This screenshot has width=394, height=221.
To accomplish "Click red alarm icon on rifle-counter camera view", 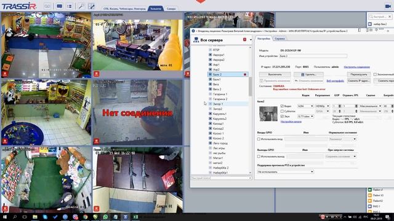I will pos(96,209).
